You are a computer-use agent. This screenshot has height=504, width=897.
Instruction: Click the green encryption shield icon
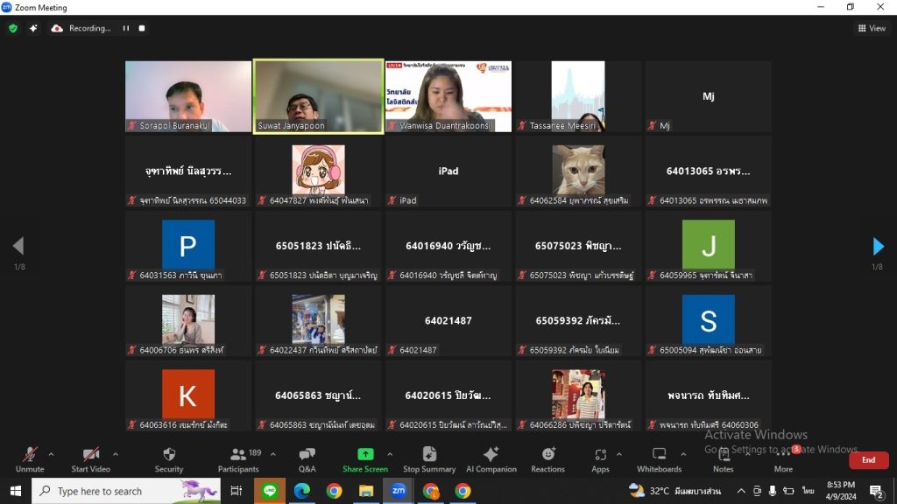(13, 28)
